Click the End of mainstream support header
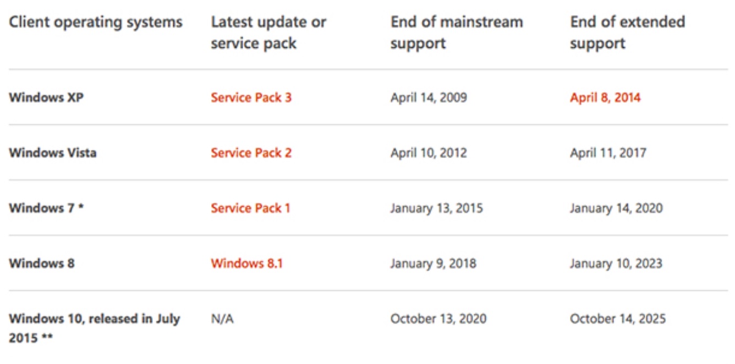 457,32
